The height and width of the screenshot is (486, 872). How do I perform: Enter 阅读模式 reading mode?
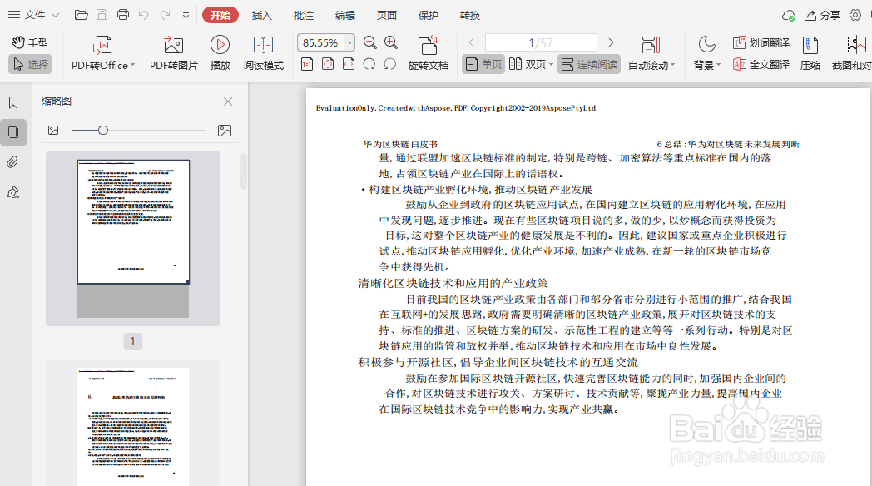[x=264, y=52]
